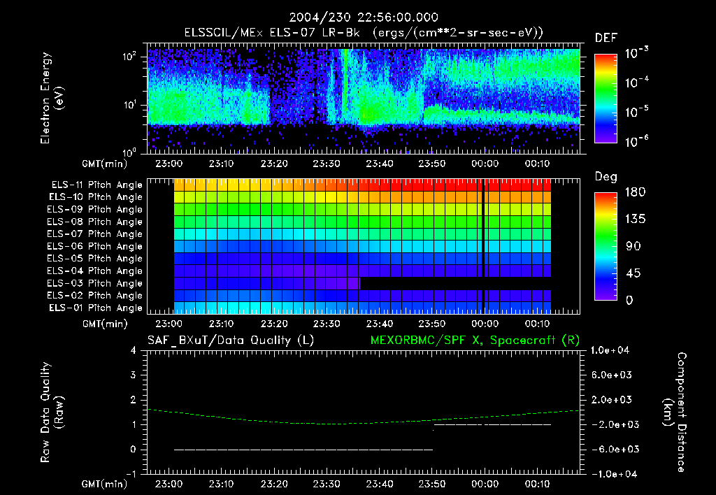Click the 00:10 tick label under the bottom plot
Screen dimensions: 716x495
pos(538,484)
